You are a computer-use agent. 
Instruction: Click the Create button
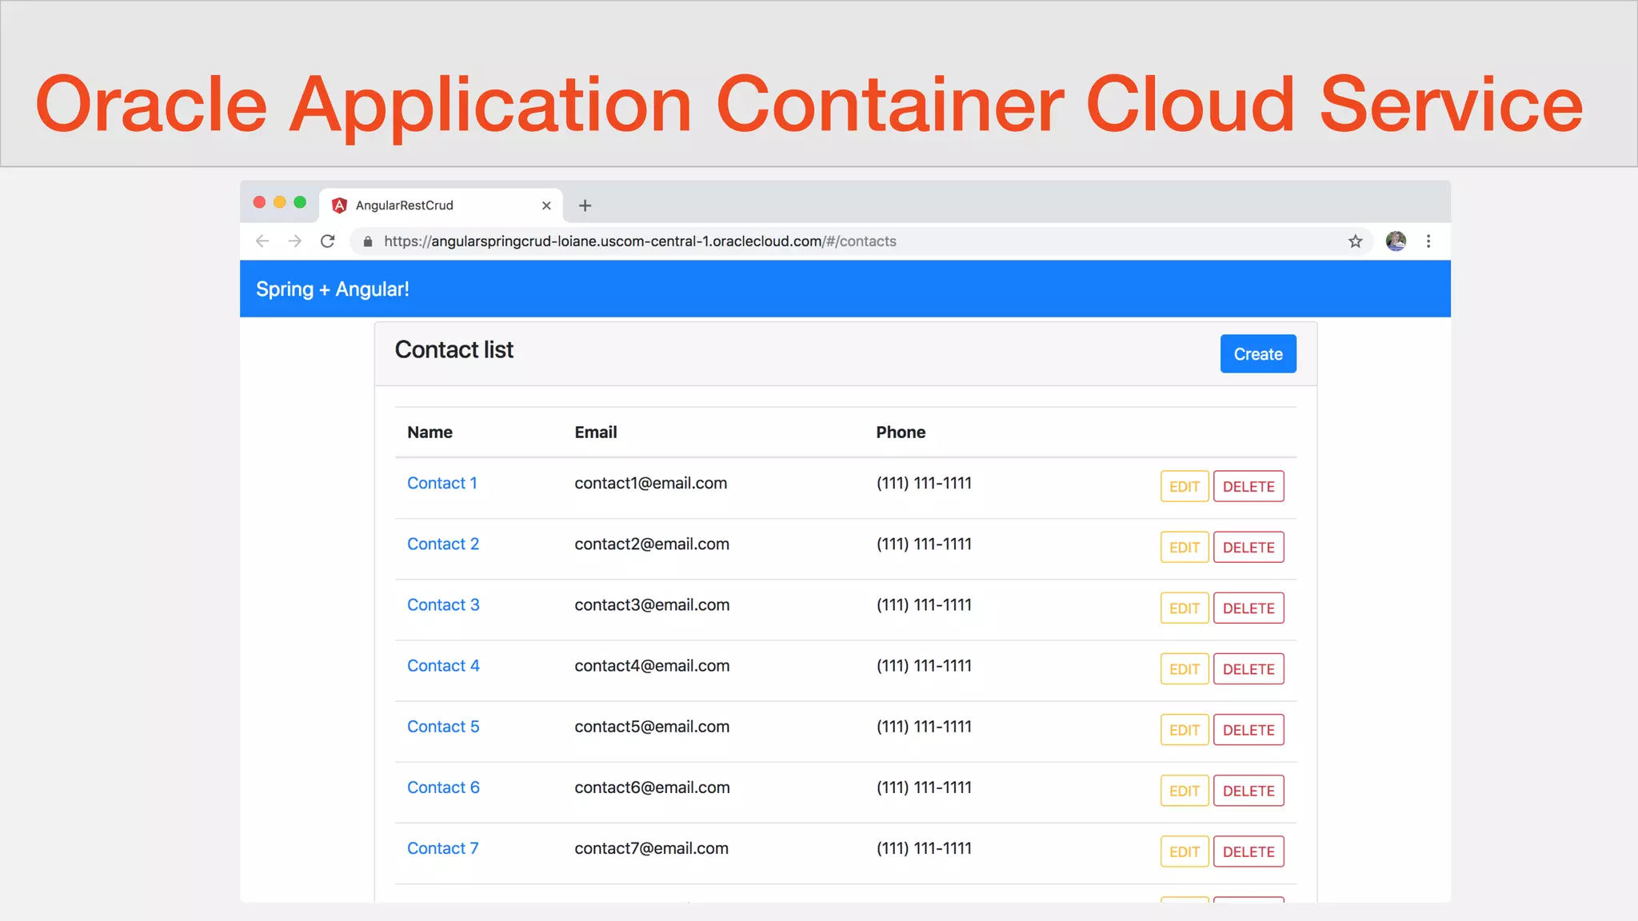point(1258,353)
